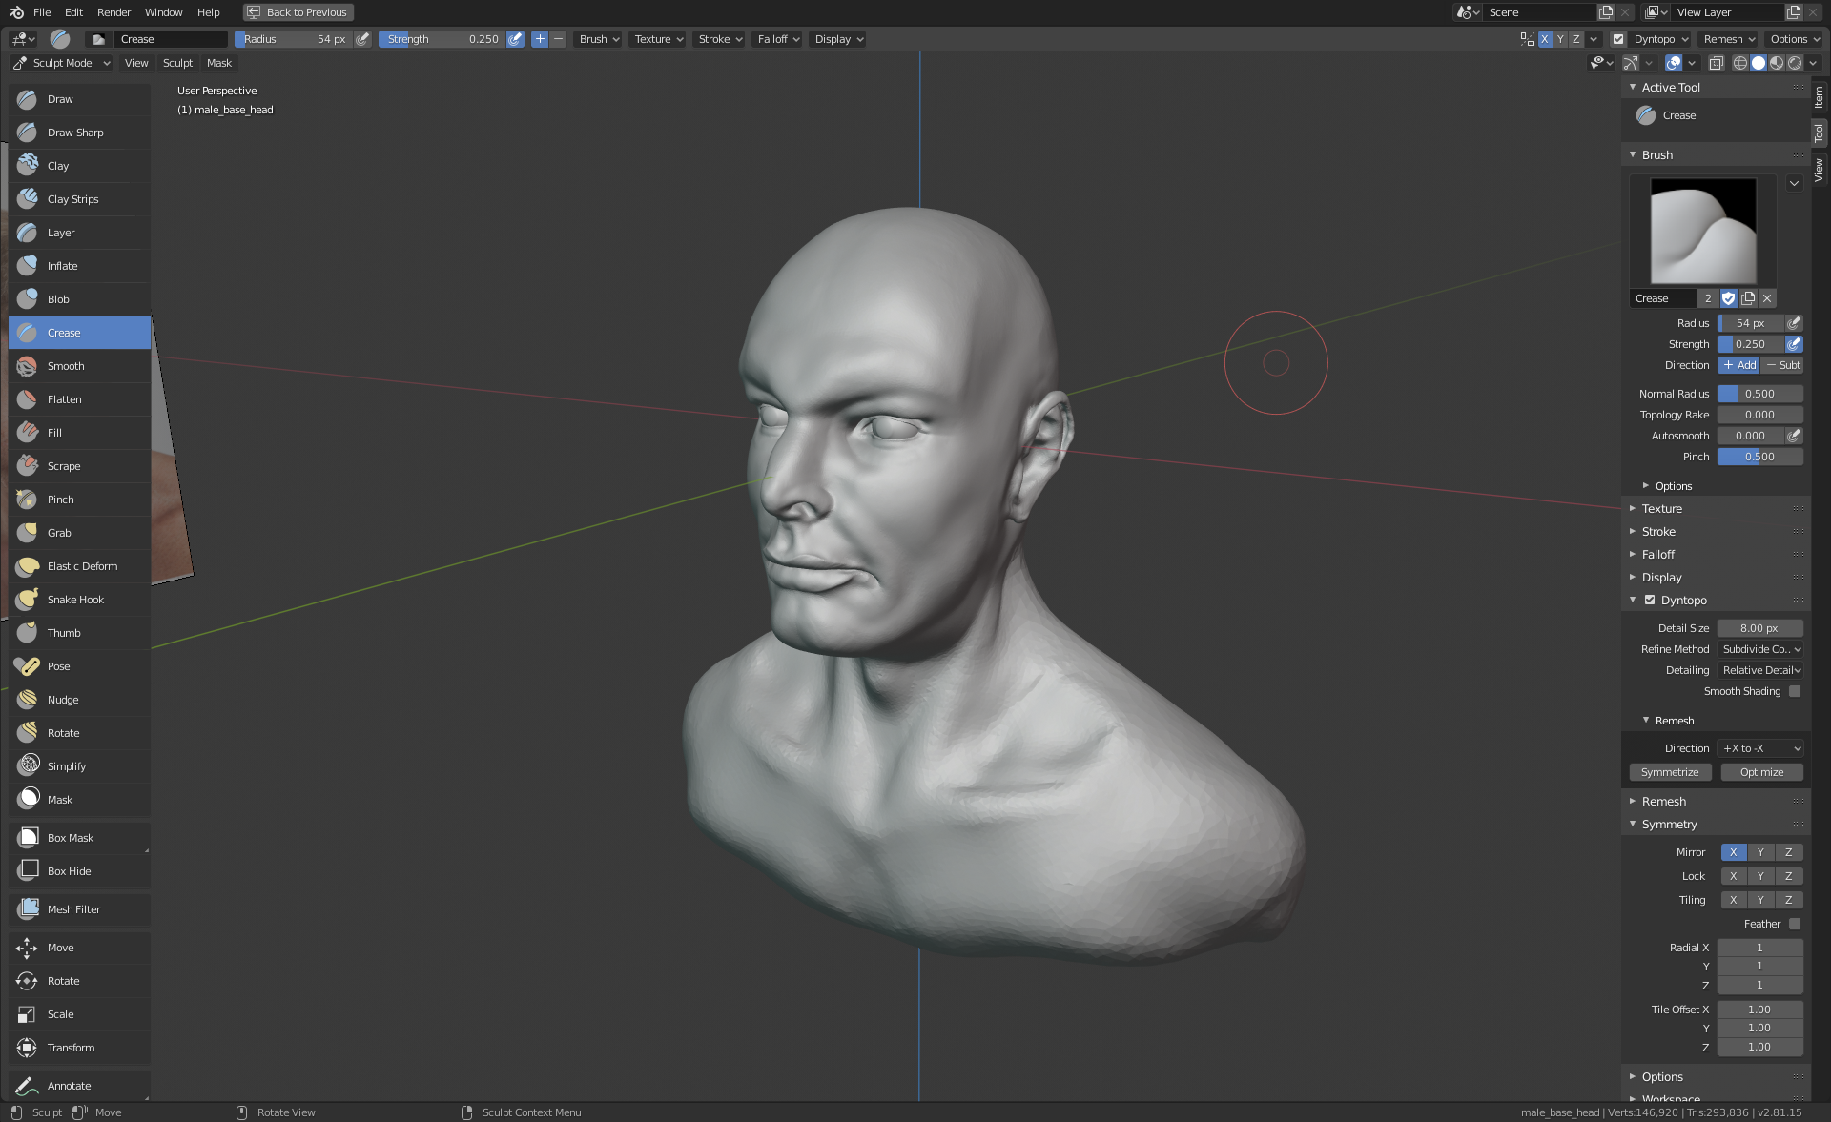
Task: Click the Crease brush preview thumbnail
Action: point(1702,232)
